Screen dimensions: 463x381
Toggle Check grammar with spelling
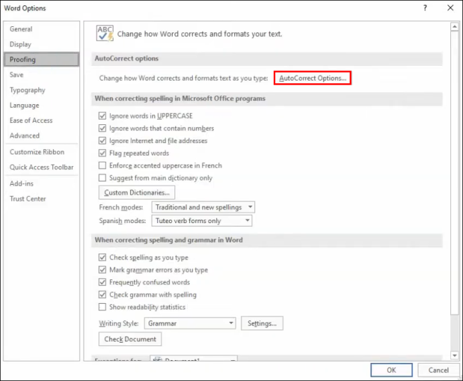(102, 294)
